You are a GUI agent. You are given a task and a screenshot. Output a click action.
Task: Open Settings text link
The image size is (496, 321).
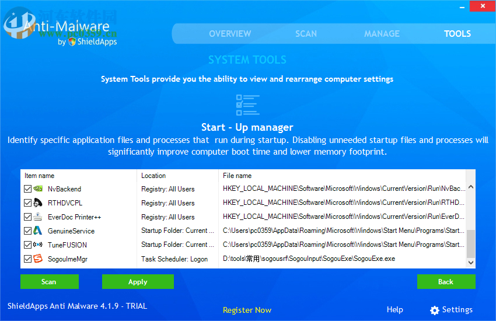coord(457,309)
